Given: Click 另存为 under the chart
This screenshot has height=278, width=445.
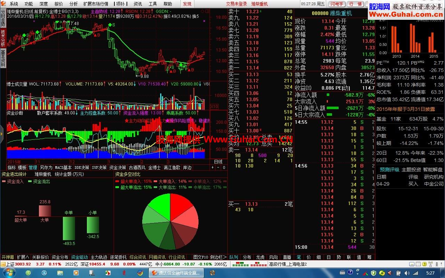Looking at the screenshot, I should pos(46,167).
